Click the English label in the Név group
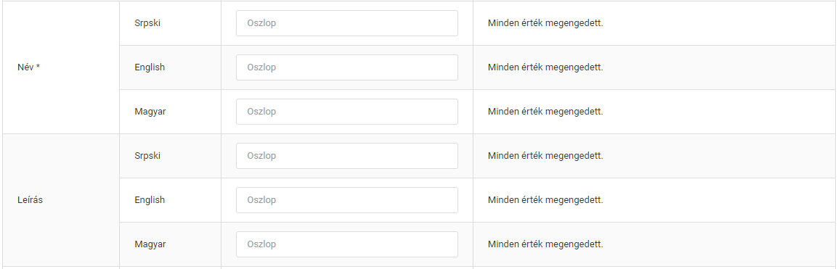 (x=150, y=67)
